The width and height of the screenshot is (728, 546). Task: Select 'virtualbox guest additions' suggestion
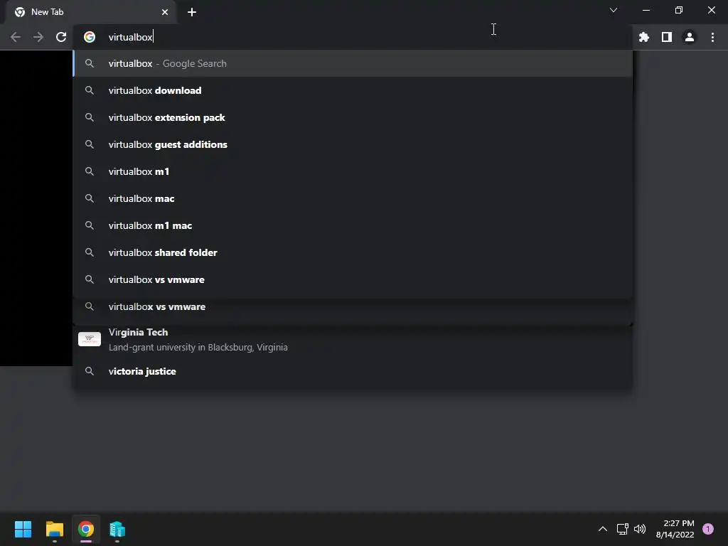click(x=353, y=144)
